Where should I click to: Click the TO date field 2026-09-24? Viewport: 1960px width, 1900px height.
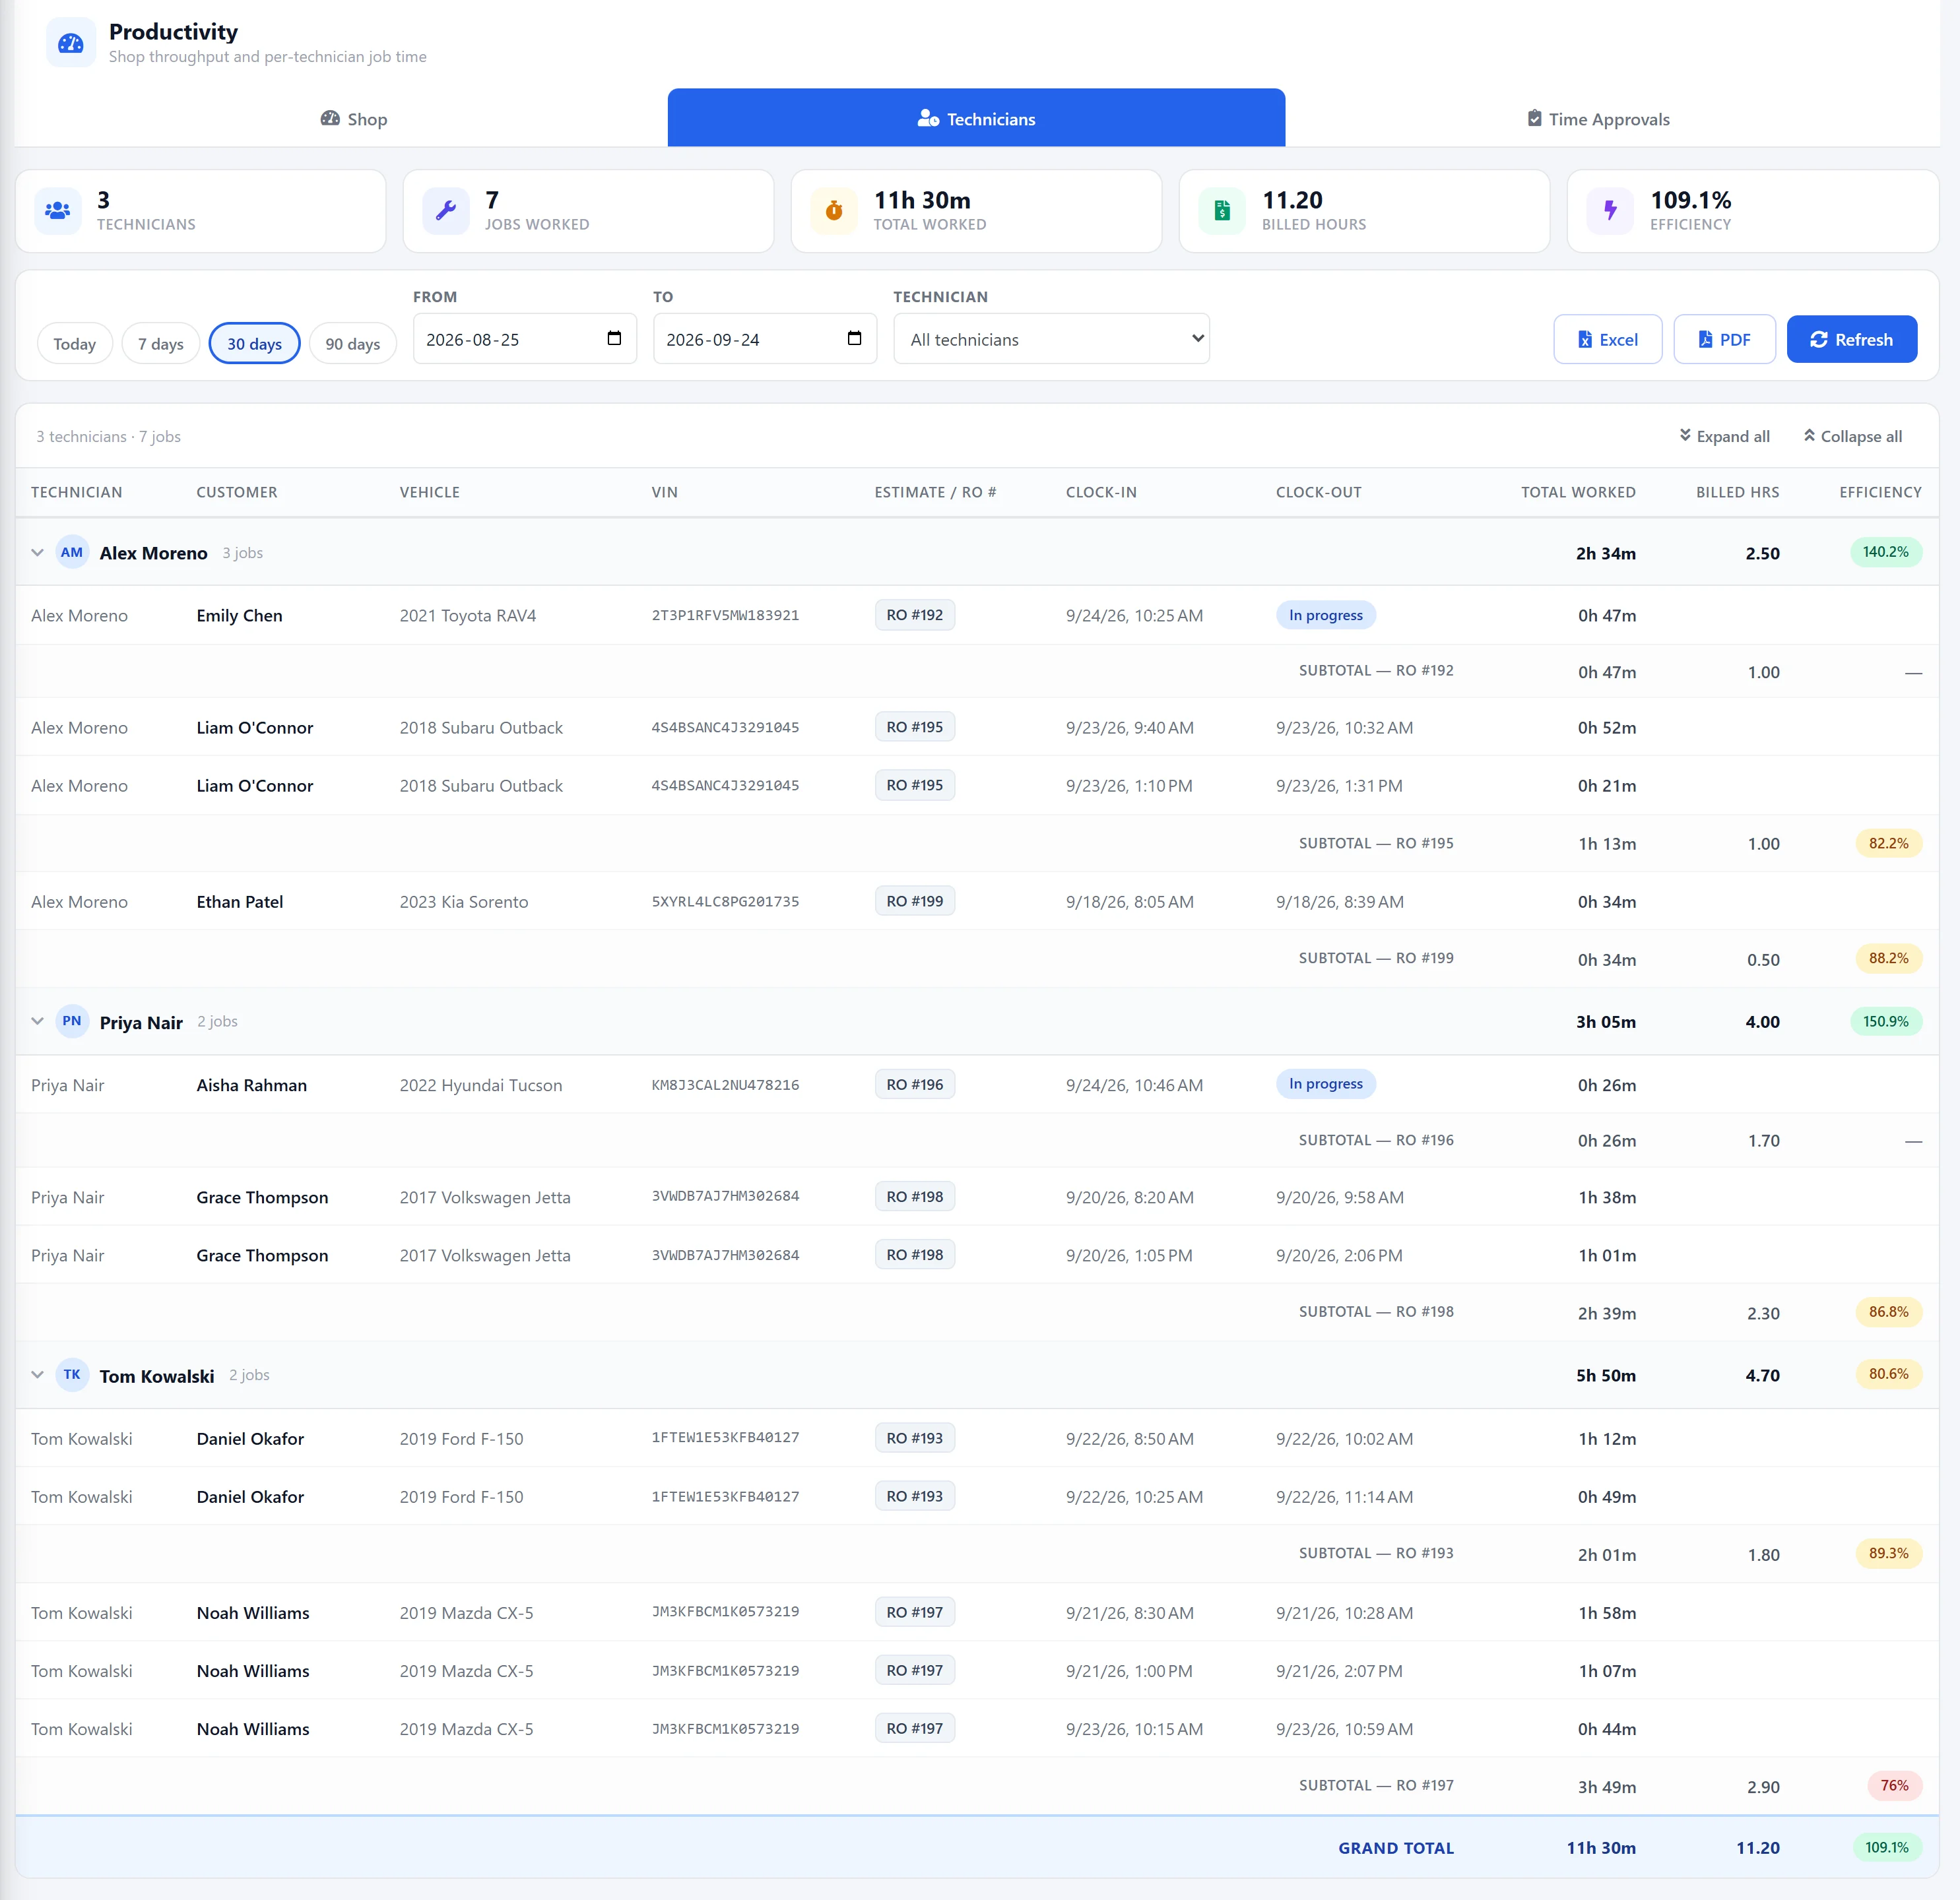click(764, 339)
